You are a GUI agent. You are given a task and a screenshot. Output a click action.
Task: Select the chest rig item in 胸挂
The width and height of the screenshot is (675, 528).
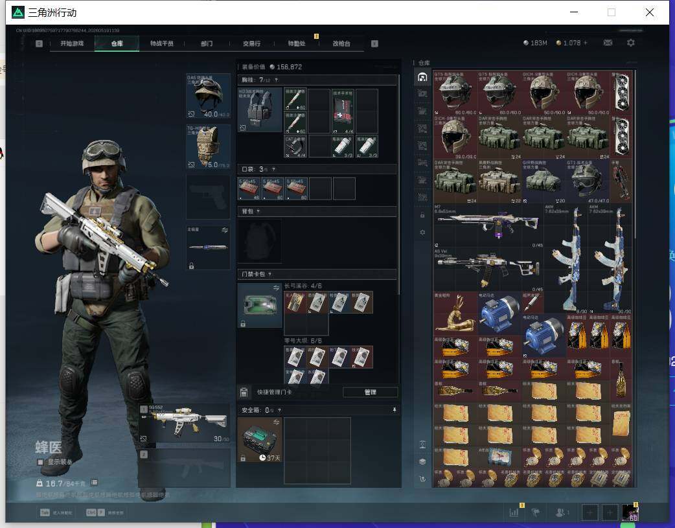[260, 110]
